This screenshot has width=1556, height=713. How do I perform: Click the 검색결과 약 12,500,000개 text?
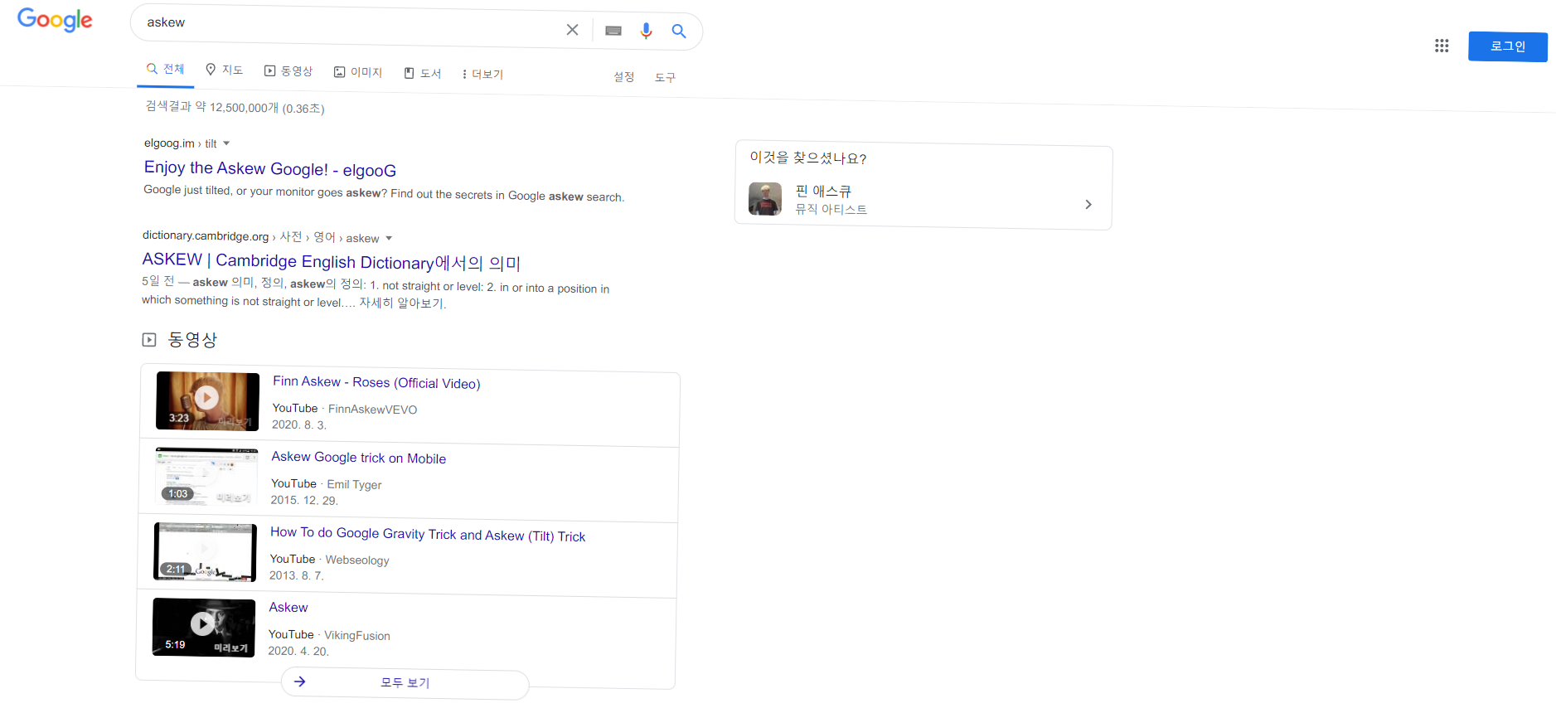pos(235,107)
